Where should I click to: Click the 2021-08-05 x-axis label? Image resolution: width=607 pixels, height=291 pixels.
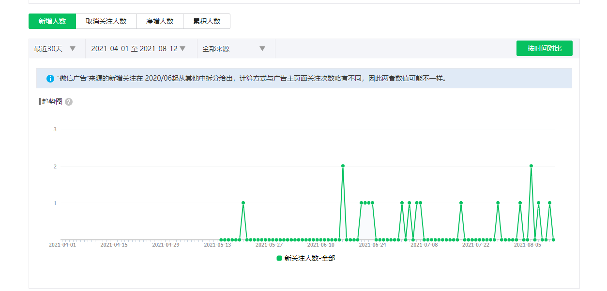(x=528, y=245)
